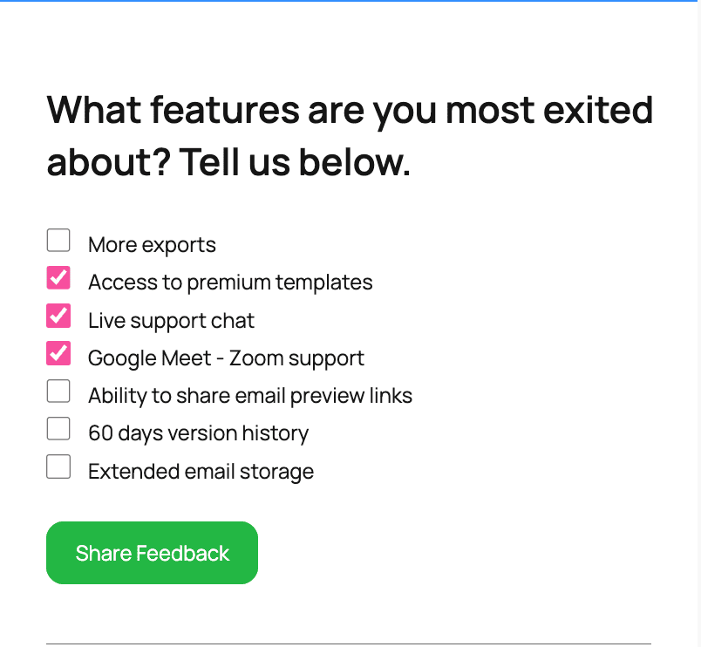The width and height of the screenshot is (701, 647).
Task: Click the "Access to premium templates" label
Action: pyautogui.click(x=230, y=283)
